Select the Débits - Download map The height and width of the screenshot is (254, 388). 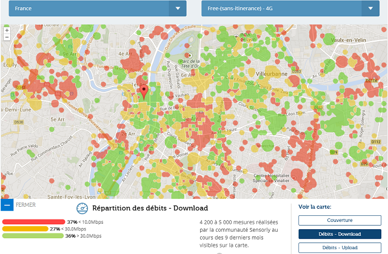click(x=339, y=234)
